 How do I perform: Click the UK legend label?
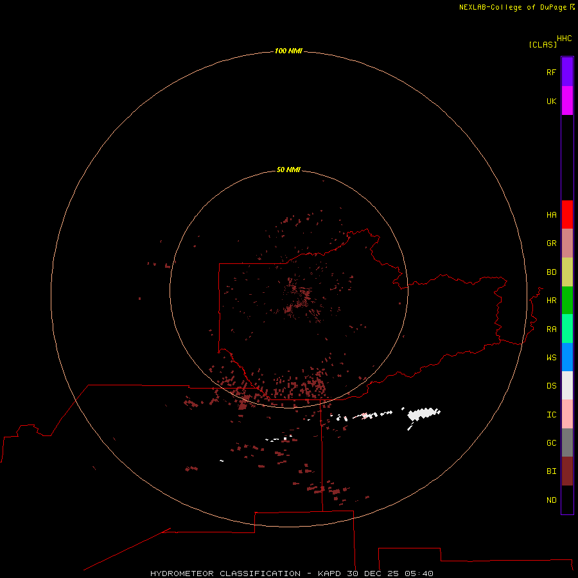[x=551, y=101]
